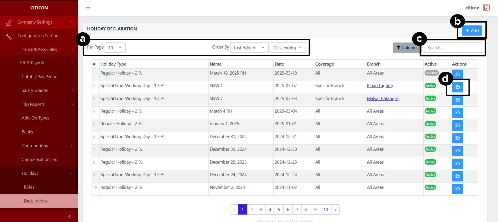Open the Malvar Batangas branch link
Image resolution: width=498 pixels, height=222 pixels.
[383, 99]
